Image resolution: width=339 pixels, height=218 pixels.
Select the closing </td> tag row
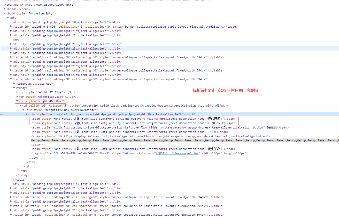point(26,166)
